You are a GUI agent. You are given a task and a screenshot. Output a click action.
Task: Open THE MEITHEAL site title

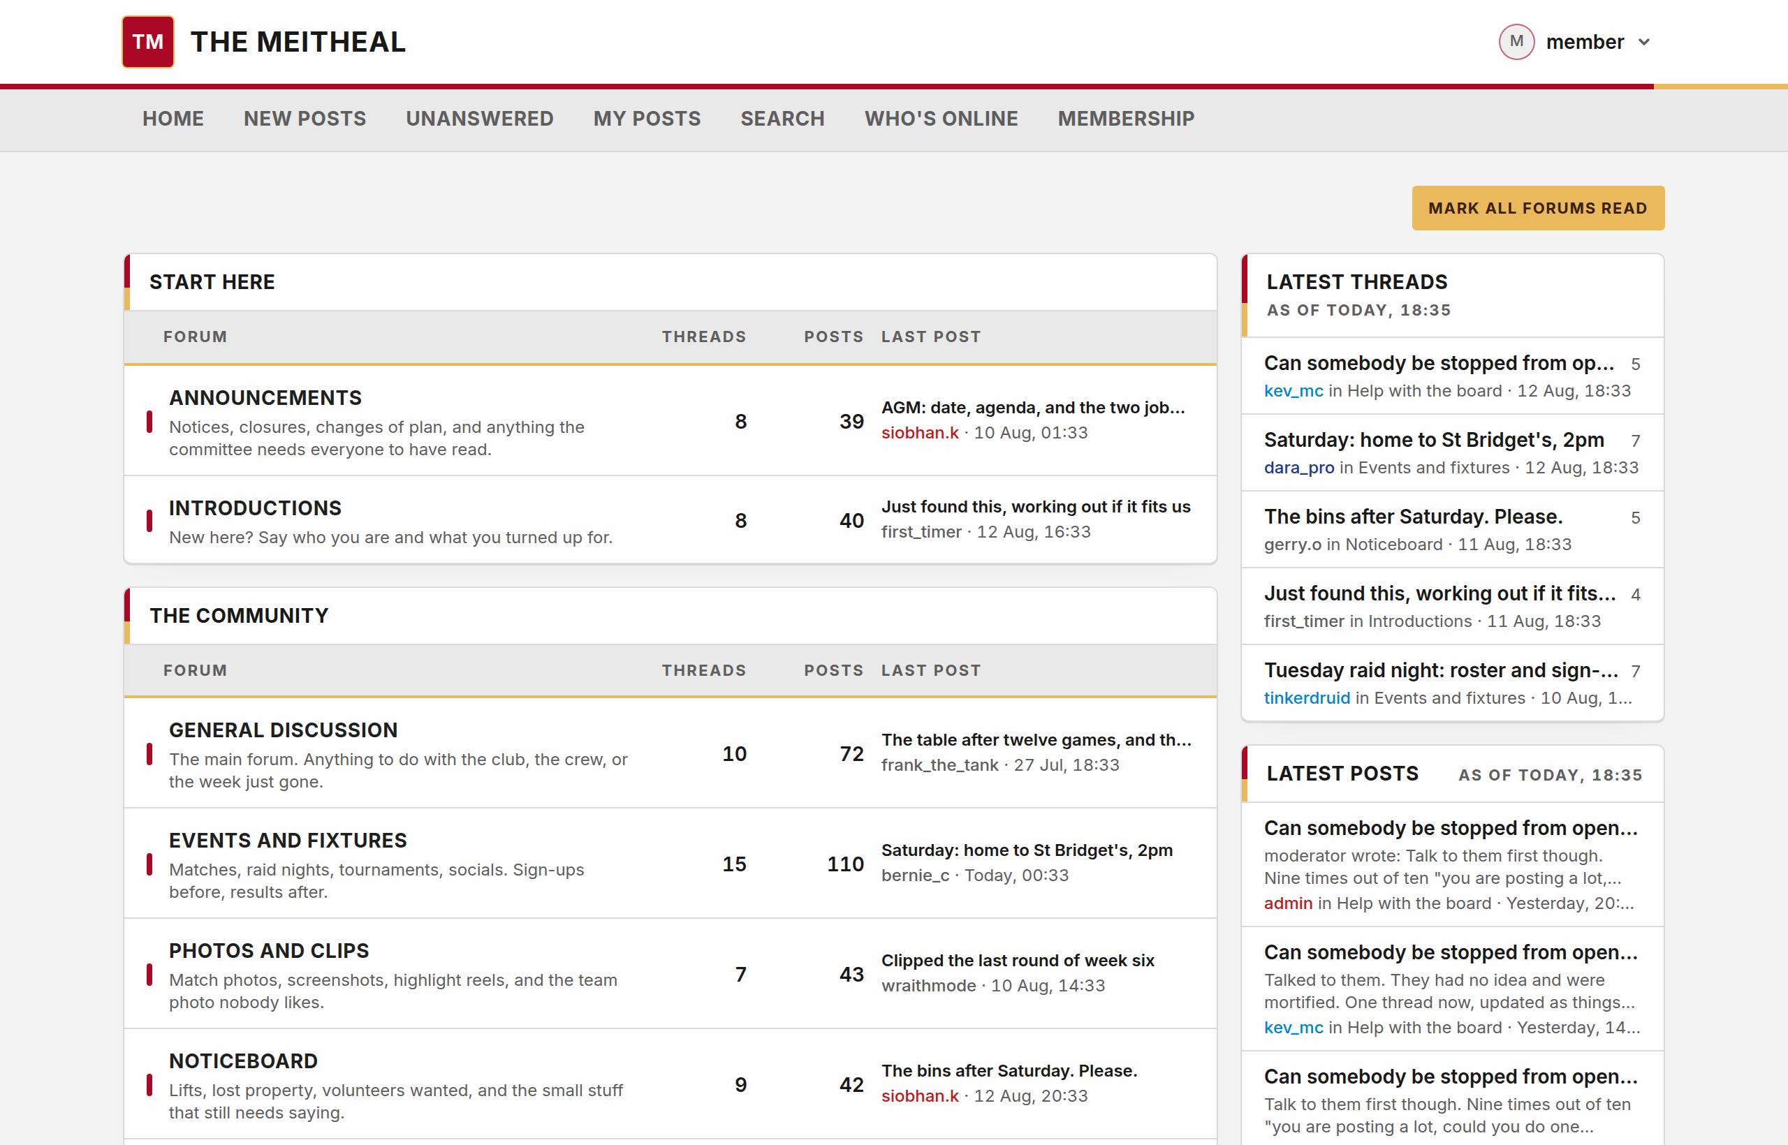(298, 42)
